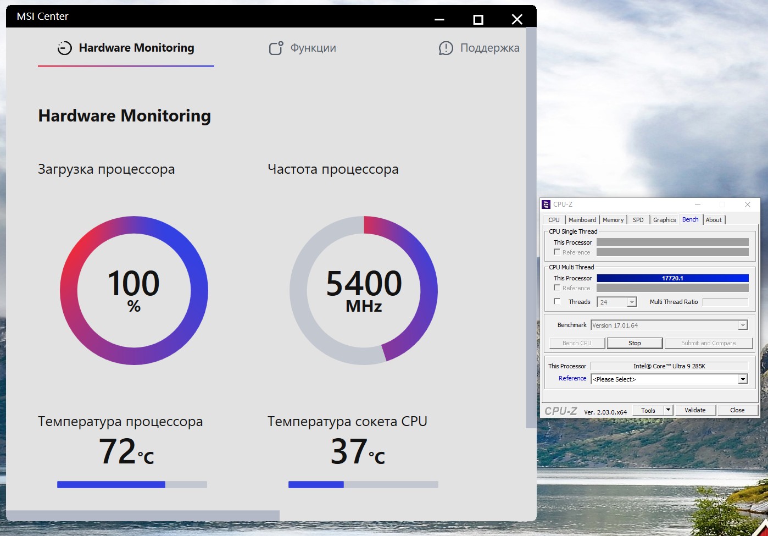Open the Graphics tab in CPU-Z

click(665, 220)
